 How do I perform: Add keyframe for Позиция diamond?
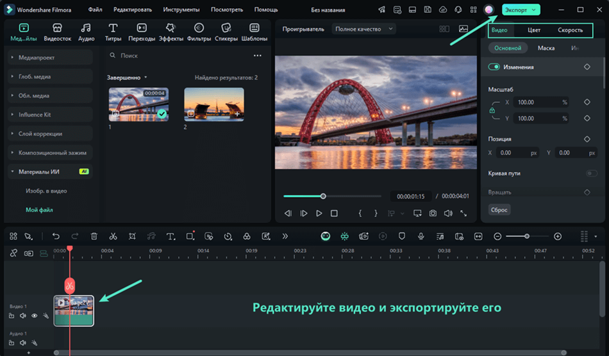tap(587, 139)
